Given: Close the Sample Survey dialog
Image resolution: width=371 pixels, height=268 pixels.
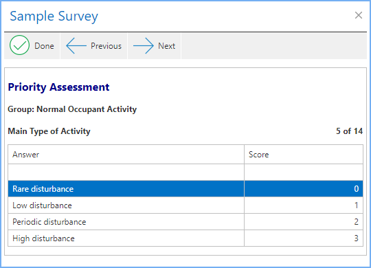Looking at the screenshot, I should 359,15.
